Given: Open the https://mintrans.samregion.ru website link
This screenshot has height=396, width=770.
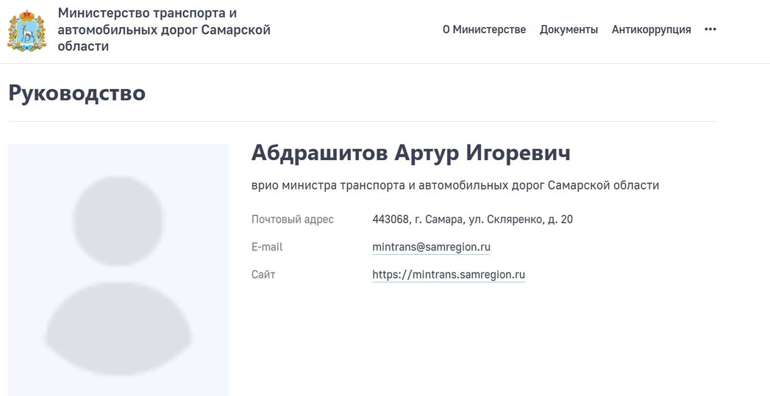Looking at the screenshot, I should point(448,275).
